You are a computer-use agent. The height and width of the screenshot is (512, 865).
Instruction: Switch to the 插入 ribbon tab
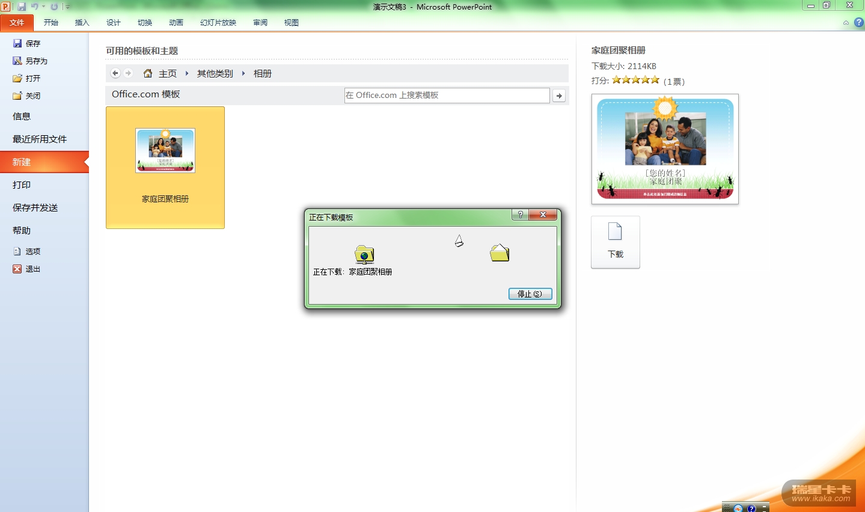pyautogui.click(x=82, y=23)
